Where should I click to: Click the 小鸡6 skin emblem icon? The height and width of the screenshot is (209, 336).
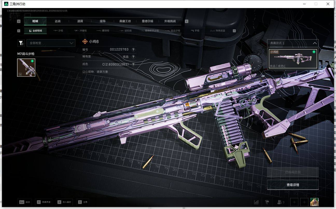click(x=85, y=41)
